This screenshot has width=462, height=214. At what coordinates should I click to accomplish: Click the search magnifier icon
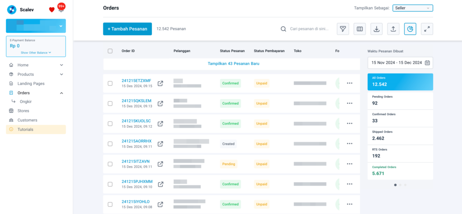coord(283,29)
